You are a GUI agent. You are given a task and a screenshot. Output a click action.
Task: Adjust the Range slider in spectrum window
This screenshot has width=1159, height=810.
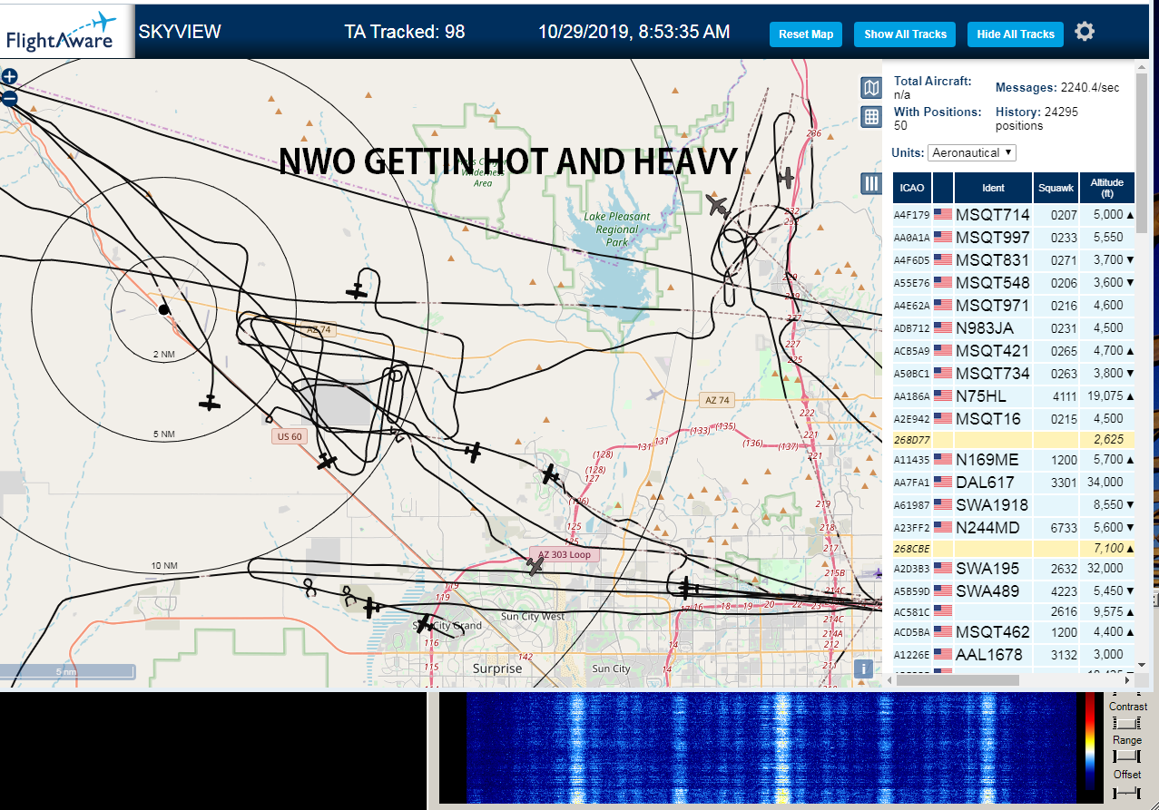coord(1127,756)
